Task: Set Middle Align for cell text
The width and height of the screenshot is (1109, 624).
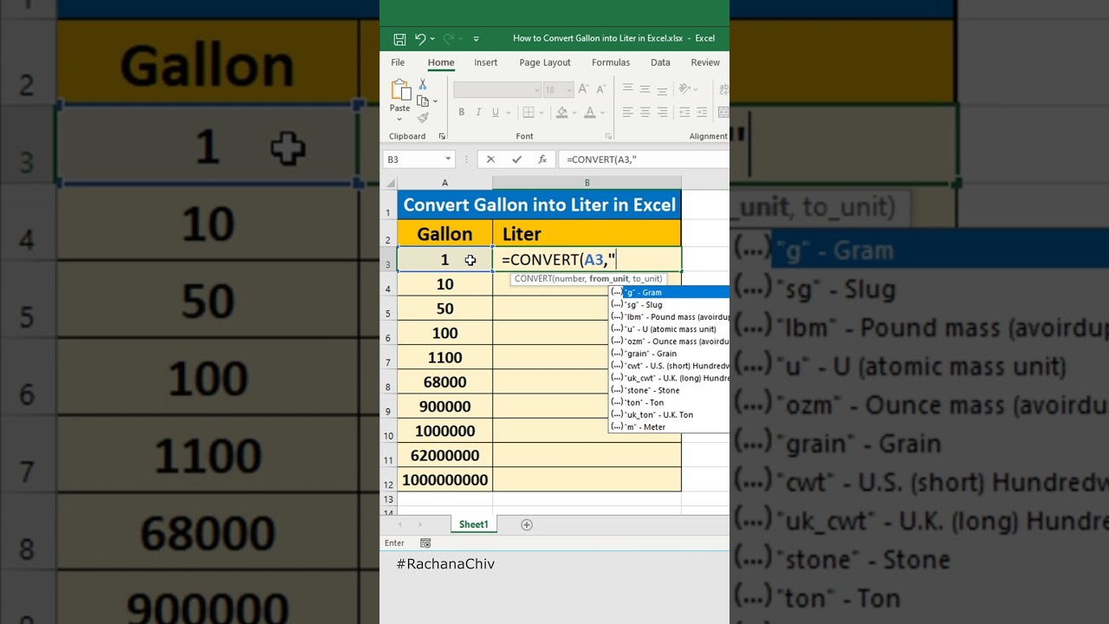Action: tap(645, 88)
